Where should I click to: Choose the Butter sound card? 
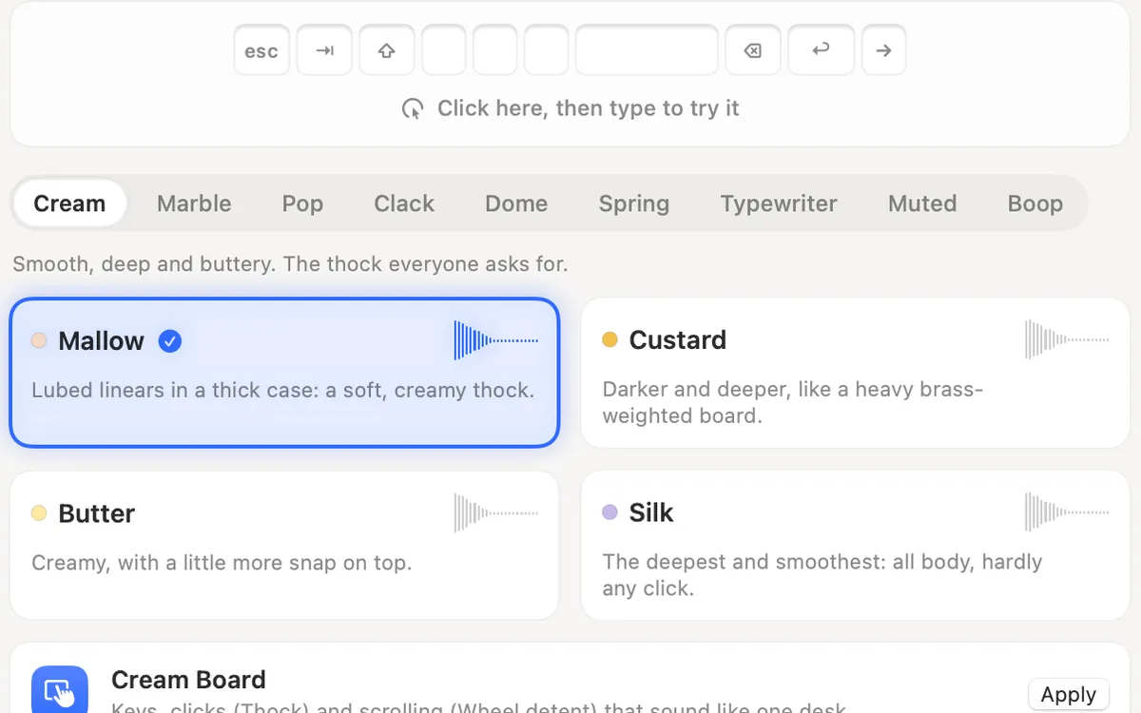(284, 545)
